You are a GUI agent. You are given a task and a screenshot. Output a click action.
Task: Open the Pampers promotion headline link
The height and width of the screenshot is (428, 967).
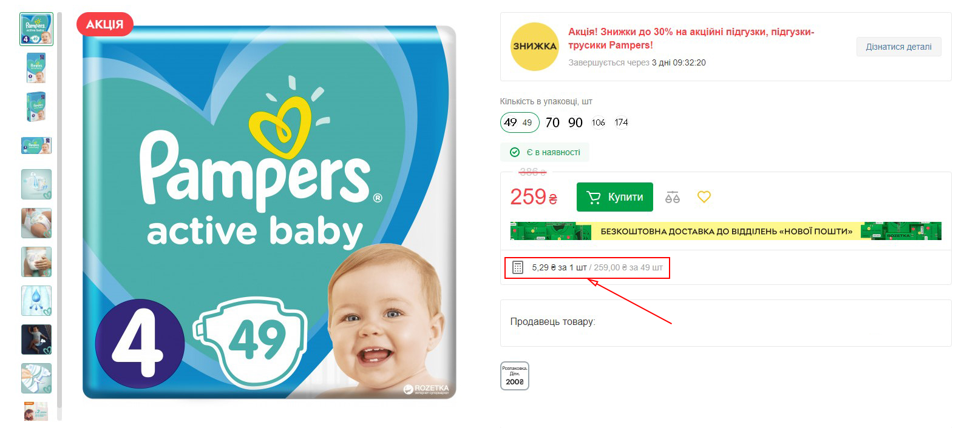coord(691,38)
